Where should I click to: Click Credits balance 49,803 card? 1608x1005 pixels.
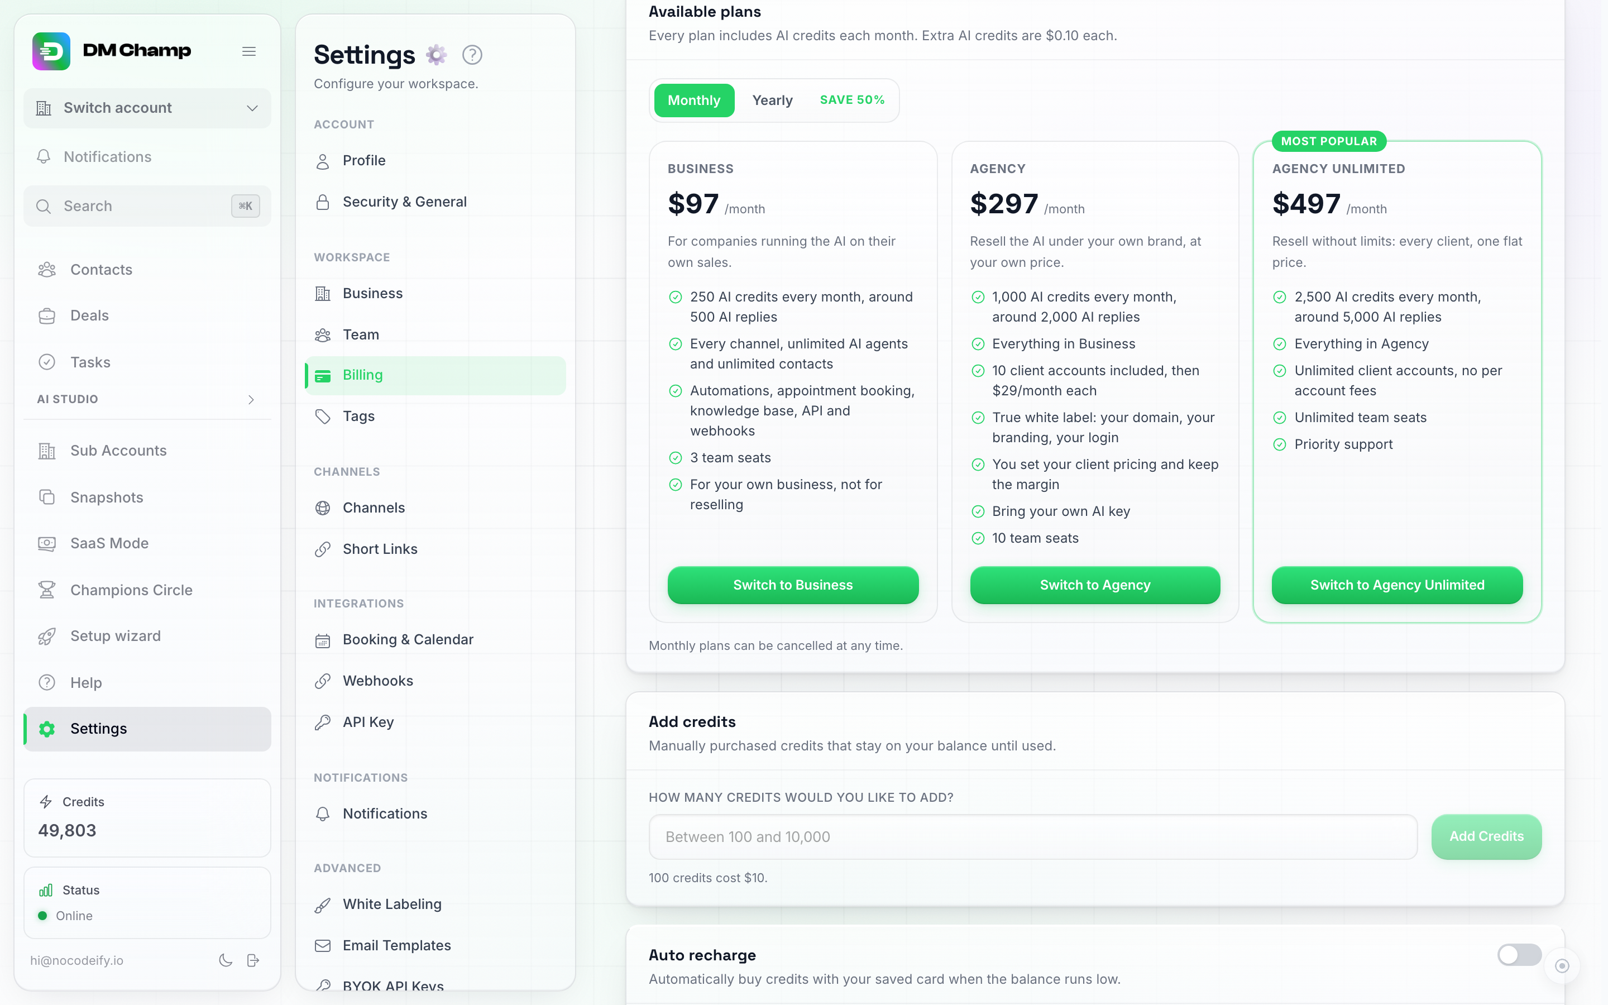[147, 817]
